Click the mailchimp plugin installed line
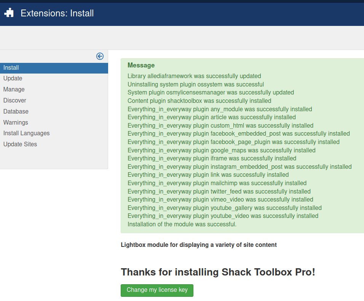 pyautogui.click(x=217, y=183)
